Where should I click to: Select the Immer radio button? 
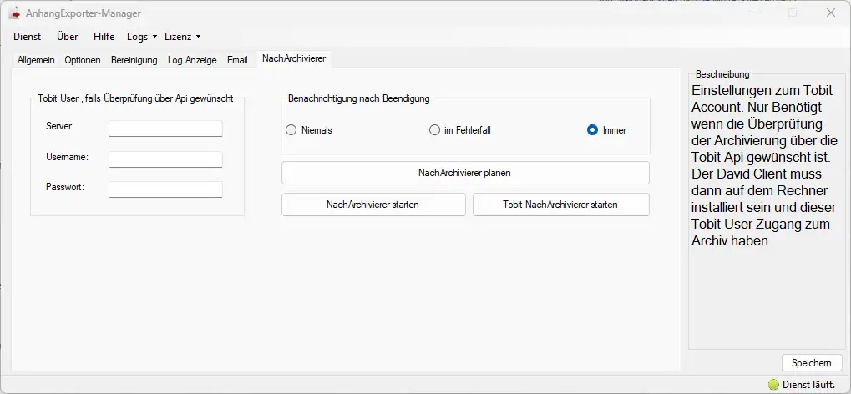click(x=593, y=130)
